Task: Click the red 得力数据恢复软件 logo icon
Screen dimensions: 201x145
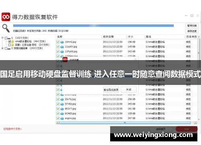Action: 6,17
